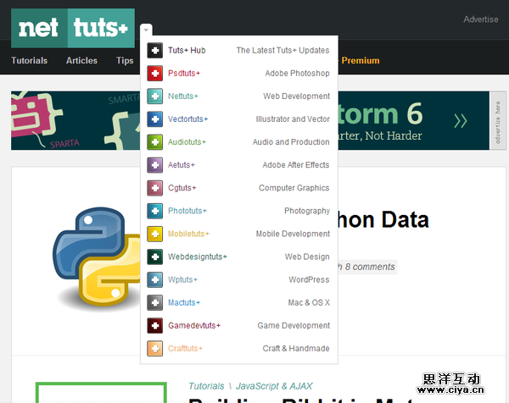Click the teal Nettuts+ icon
The width and height of the screenshot is (509, 403).
coord(154,97)
